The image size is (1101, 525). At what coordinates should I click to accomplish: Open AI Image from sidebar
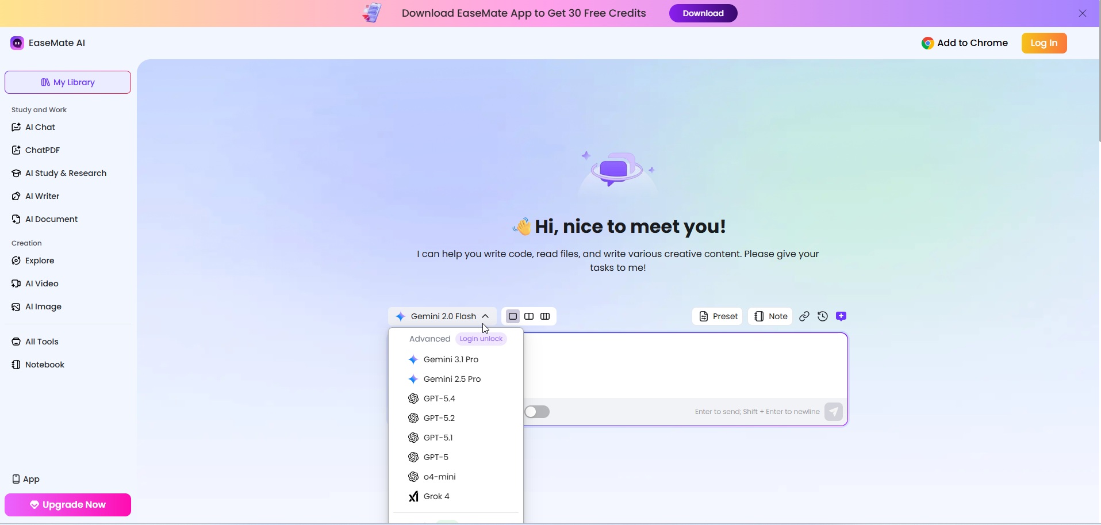(x=36, y=306)
